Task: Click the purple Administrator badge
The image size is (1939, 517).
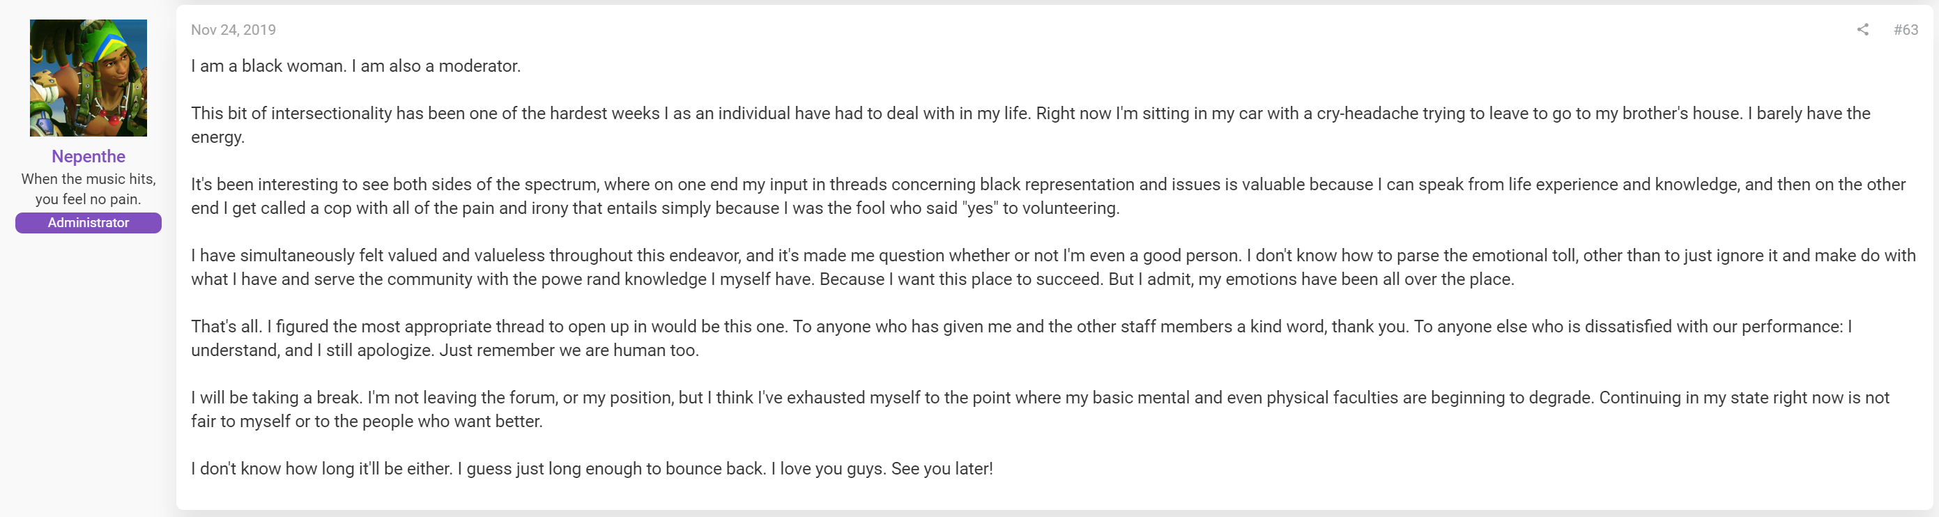Action: tap(88, 223)
